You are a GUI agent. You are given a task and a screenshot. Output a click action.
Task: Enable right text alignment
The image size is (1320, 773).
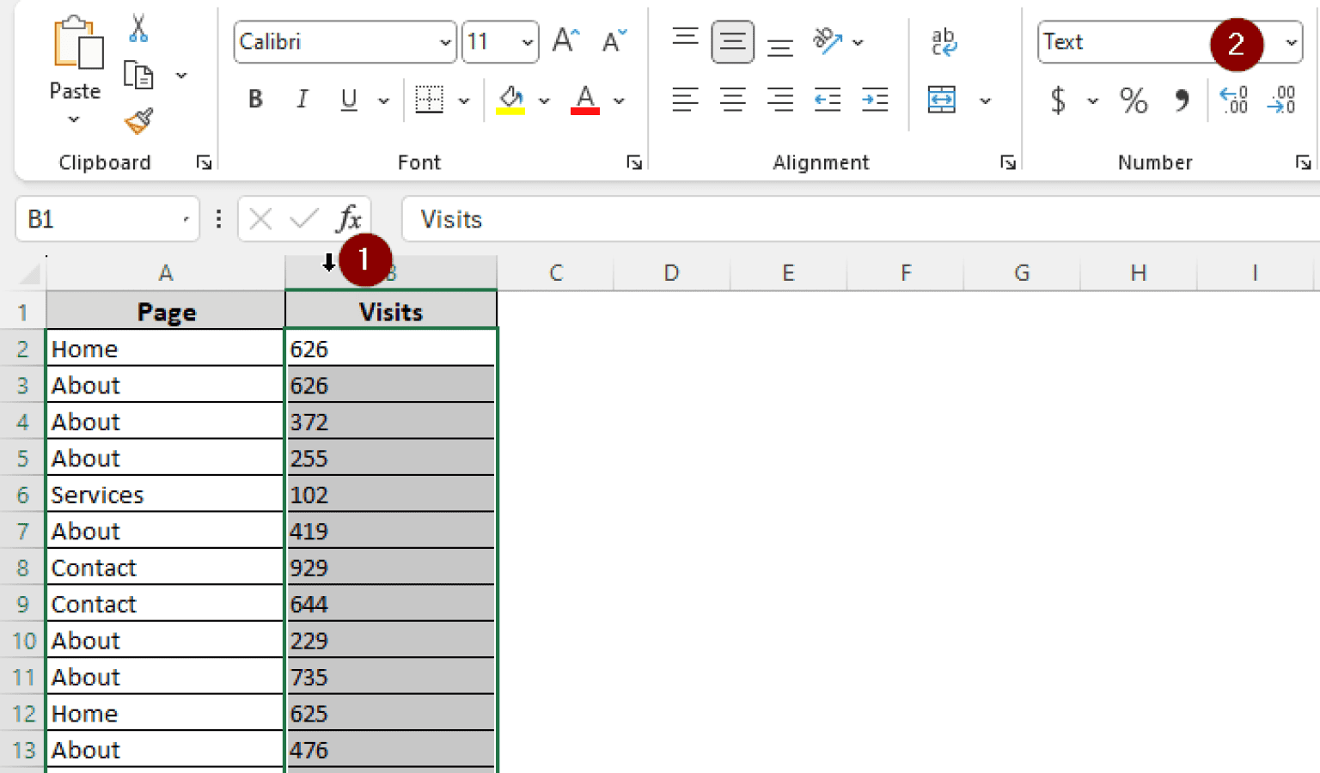[x=780, y=100]
